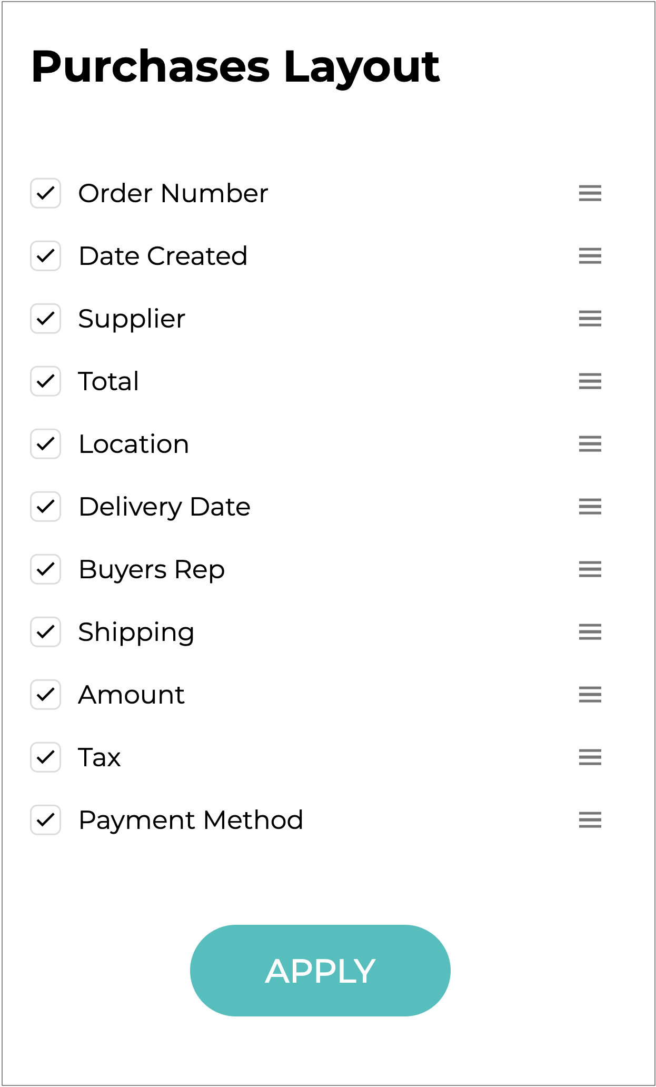
Task: Click the reorder handle for Shipping
Action: click(x=590, y=632)
